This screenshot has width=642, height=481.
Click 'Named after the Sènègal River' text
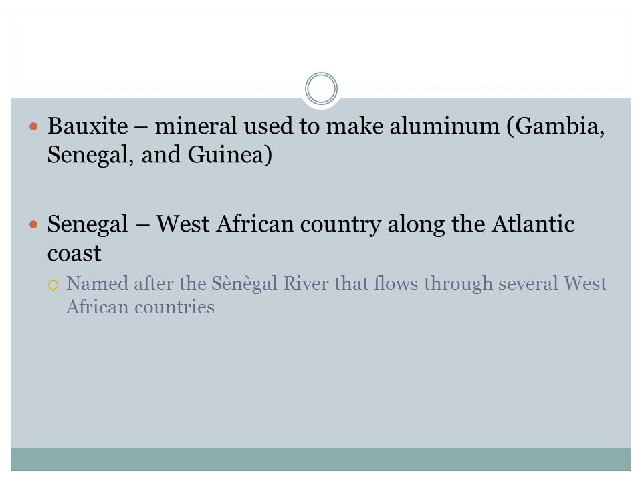click(197, 283)
